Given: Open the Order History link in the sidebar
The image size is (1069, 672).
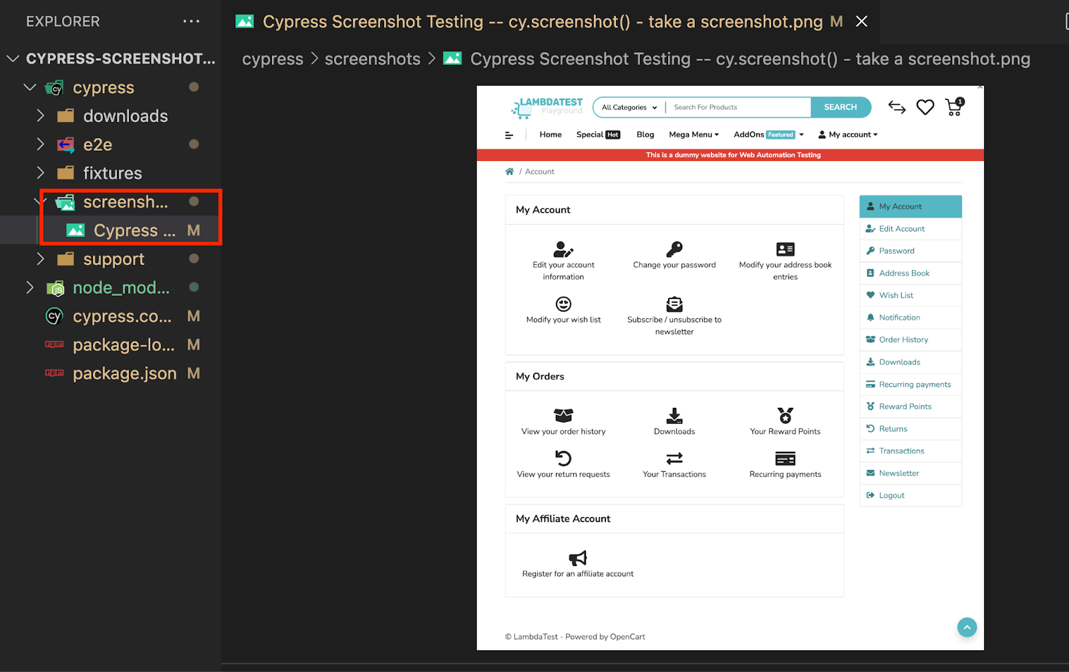Looking at the screenshot, I should (903, 340).
